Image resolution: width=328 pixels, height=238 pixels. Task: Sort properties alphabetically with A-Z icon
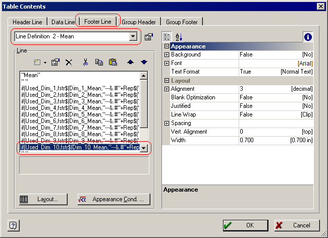(179, 37)
